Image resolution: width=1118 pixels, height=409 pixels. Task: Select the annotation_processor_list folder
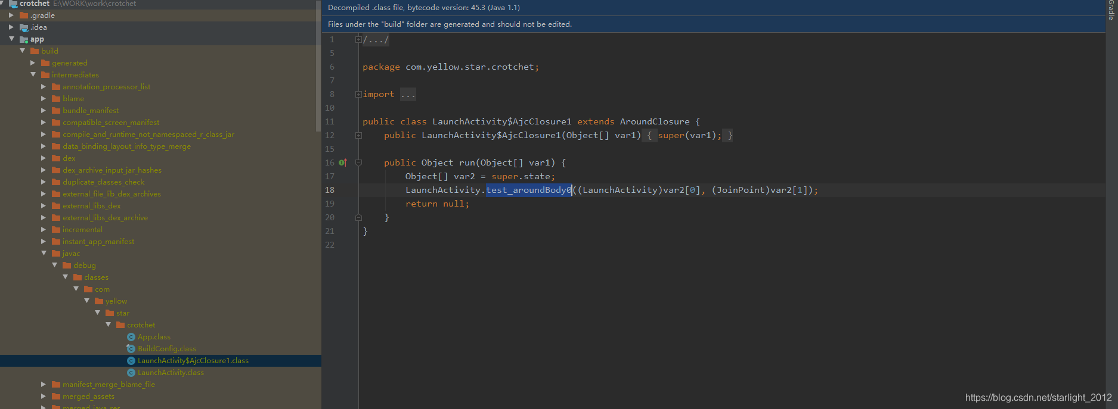[106, 87]
